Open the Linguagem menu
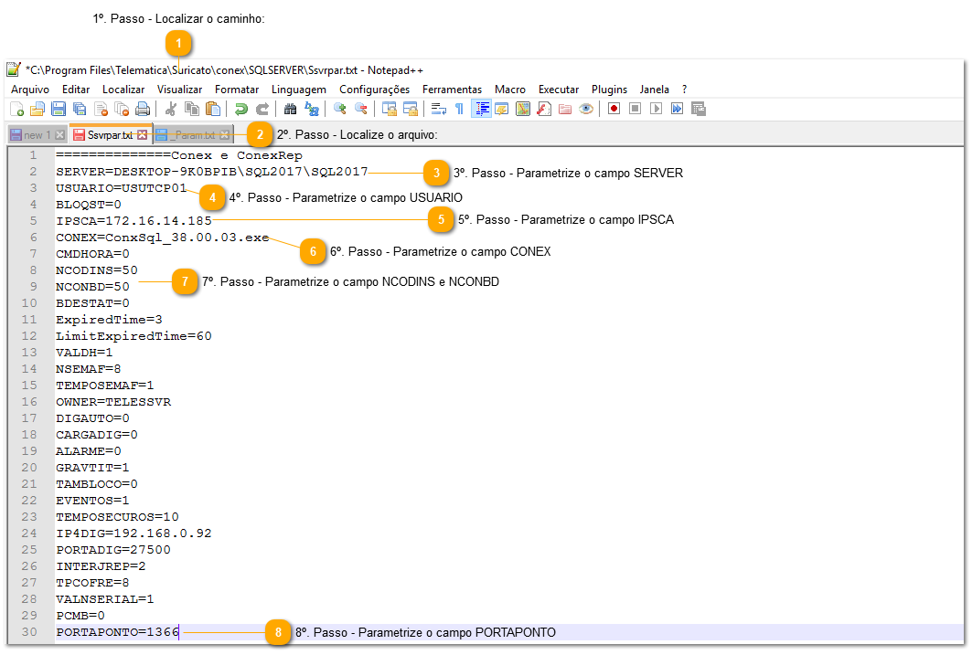This screenshot has width=972, height=655. (298, 90)
